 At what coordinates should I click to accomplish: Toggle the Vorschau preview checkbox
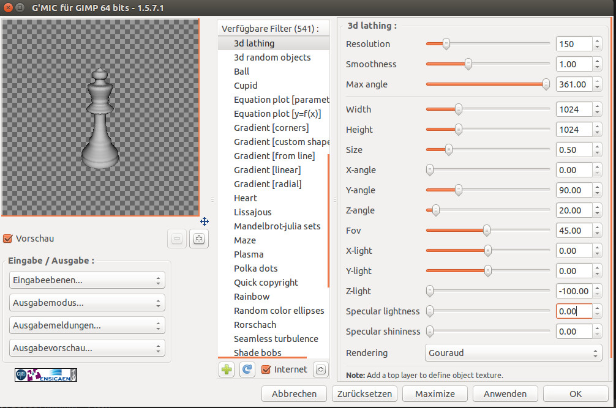[9, 239]
